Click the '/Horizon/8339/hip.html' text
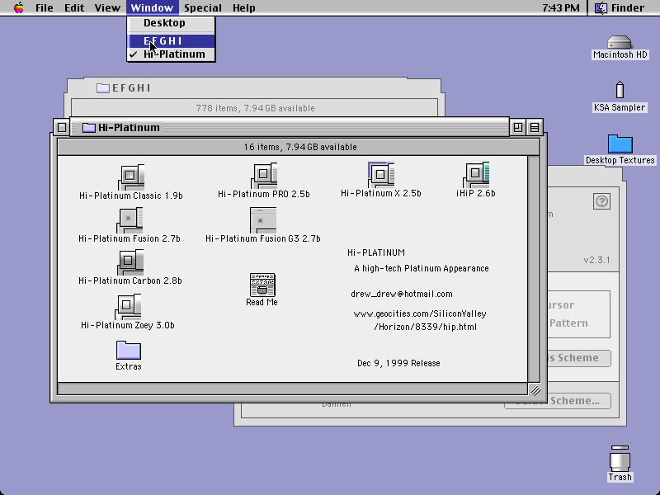The width and height of the screenshot is (660, 495). tap(426, 327)
